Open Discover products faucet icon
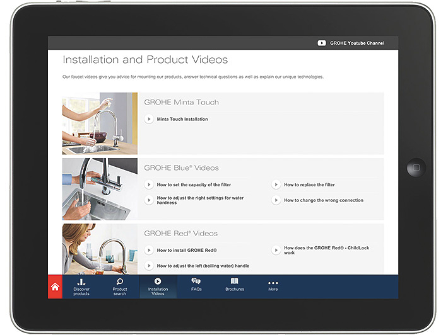 coord(81,282)
